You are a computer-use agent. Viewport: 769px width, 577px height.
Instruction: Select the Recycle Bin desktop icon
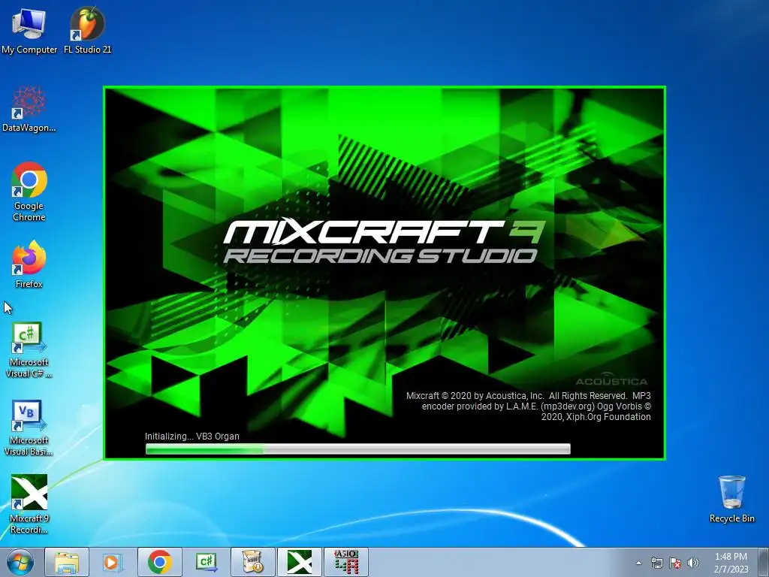coord(731,500)
